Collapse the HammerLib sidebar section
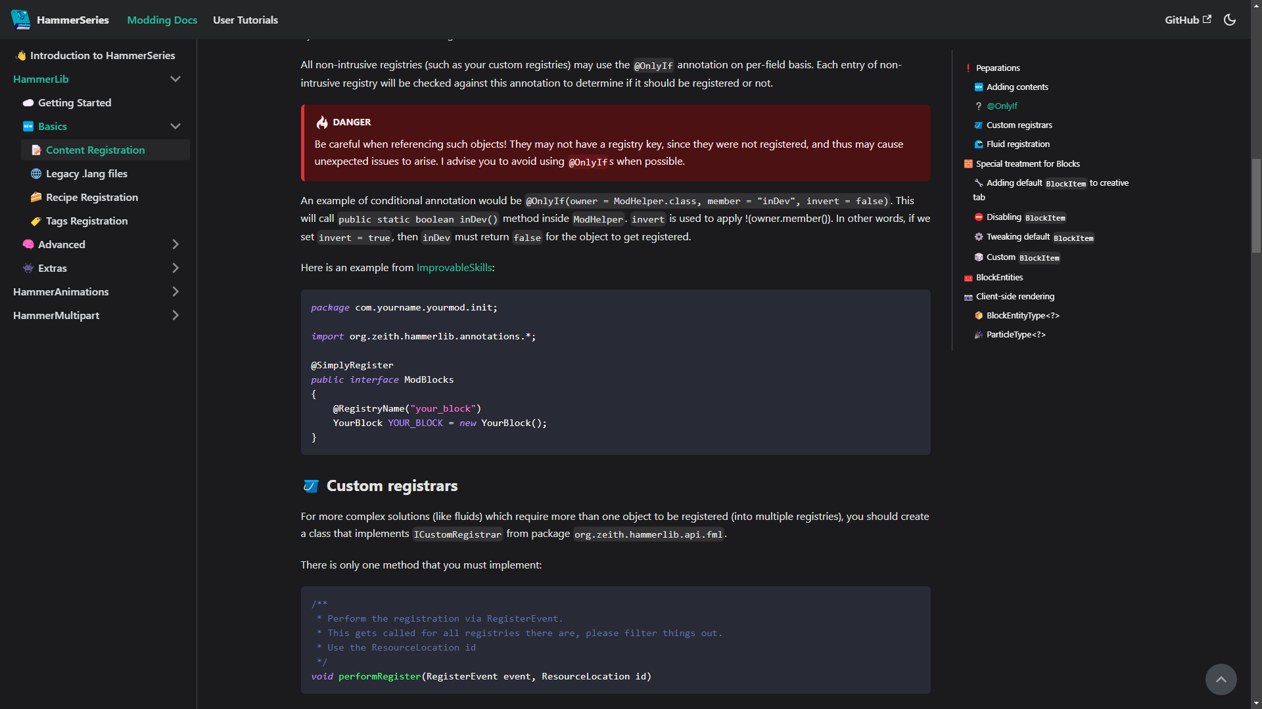1262x709 pixels. [x=175, y=79]
